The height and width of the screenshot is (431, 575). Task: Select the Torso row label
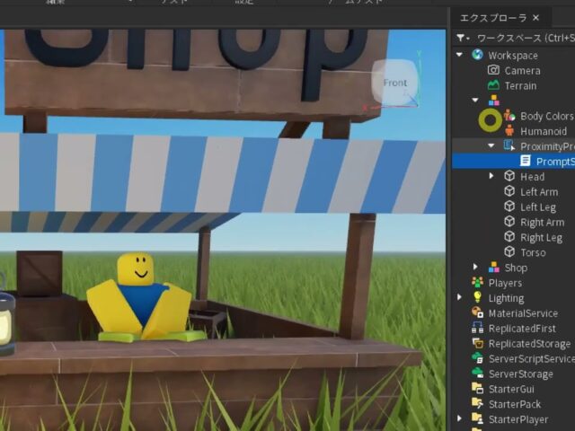point(533,252)
